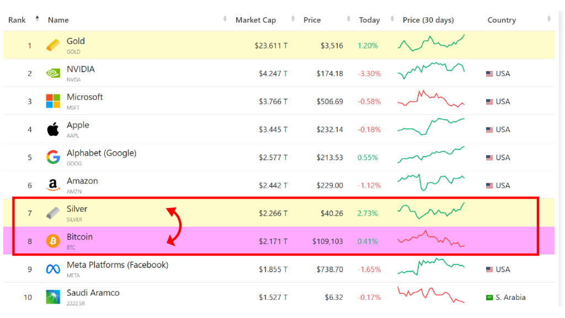Click Microsoft 30-day price chart
The width and height of the screenshot is (565, 318).
[431, 98]
